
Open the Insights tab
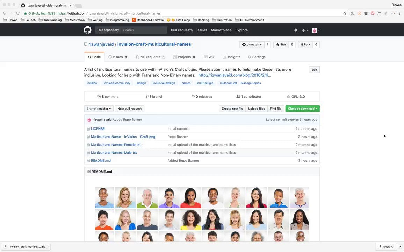(x=231, y=57)
